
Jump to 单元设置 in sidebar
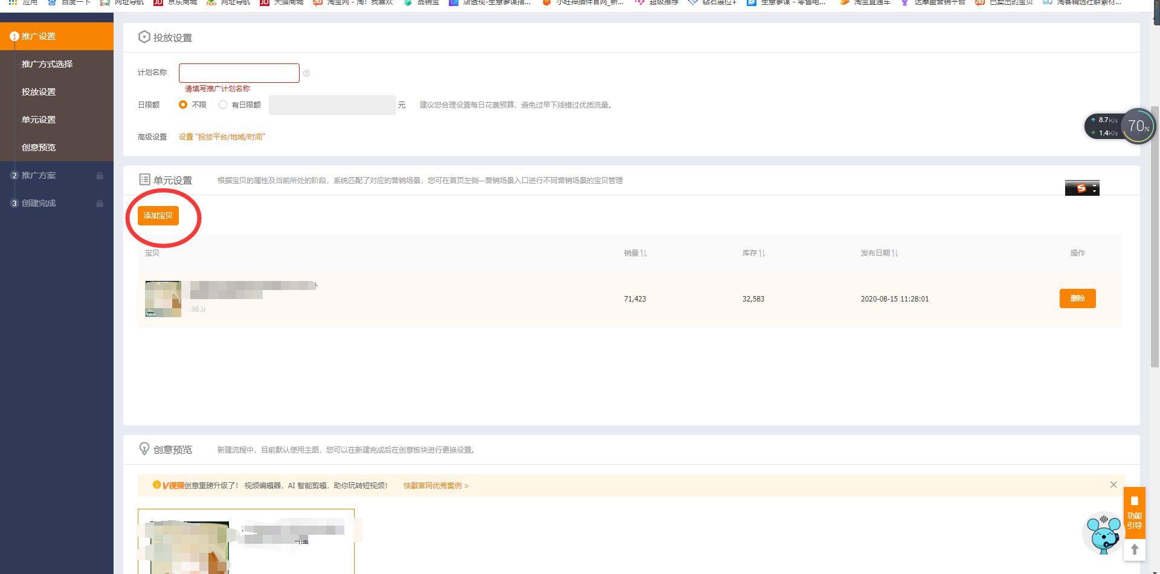(39, 120)
